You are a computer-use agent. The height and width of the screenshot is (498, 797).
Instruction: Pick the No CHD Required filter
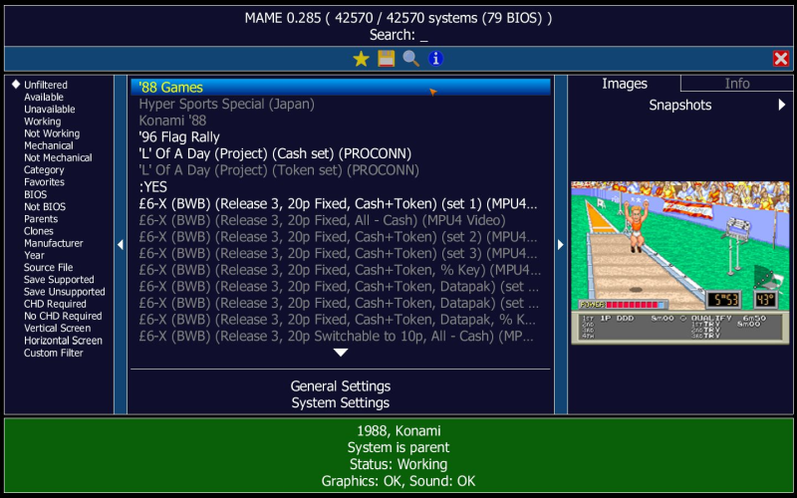pos(63,316)
